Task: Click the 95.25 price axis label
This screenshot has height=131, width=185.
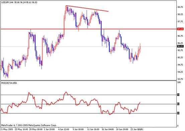Action: [180, 58]
